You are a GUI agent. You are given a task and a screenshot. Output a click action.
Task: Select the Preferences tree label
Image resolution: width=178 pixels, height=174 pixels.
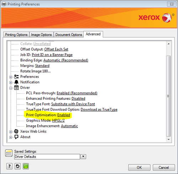[x=30, y=77]
